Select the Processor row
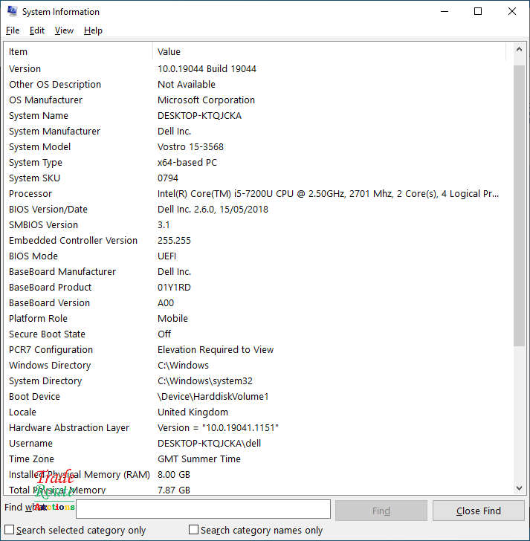 256,193
